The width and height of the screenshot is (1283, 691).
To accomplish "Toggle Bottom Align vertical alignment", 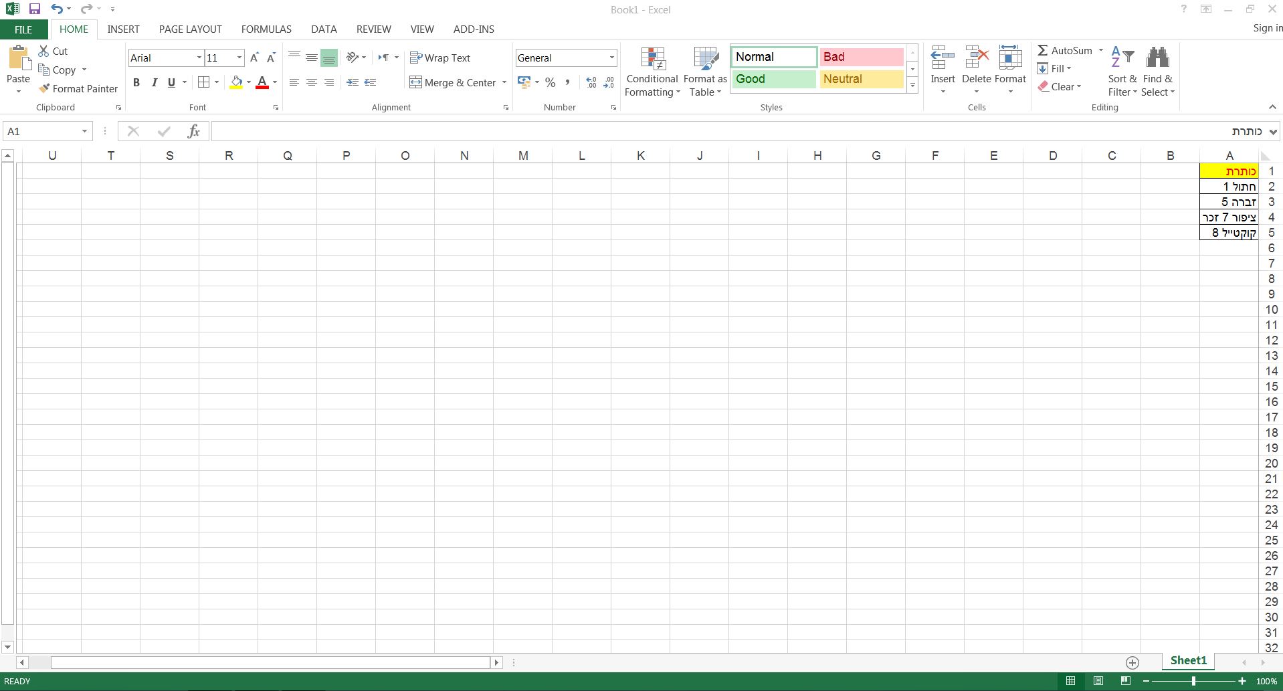I will coord(328,58).
